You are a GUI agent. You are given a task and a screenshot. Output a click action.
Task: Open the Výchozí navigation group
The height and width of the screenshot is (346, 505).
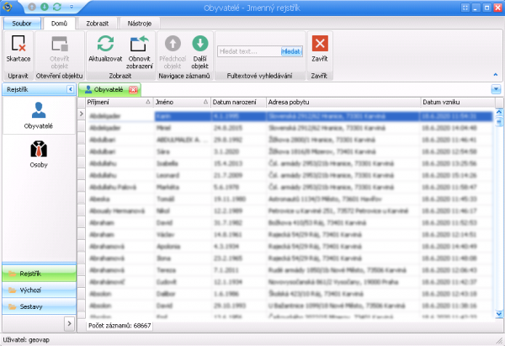coord(38,290)
